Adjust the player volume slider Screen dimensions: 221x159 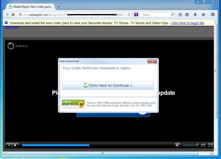click(190, 145)
